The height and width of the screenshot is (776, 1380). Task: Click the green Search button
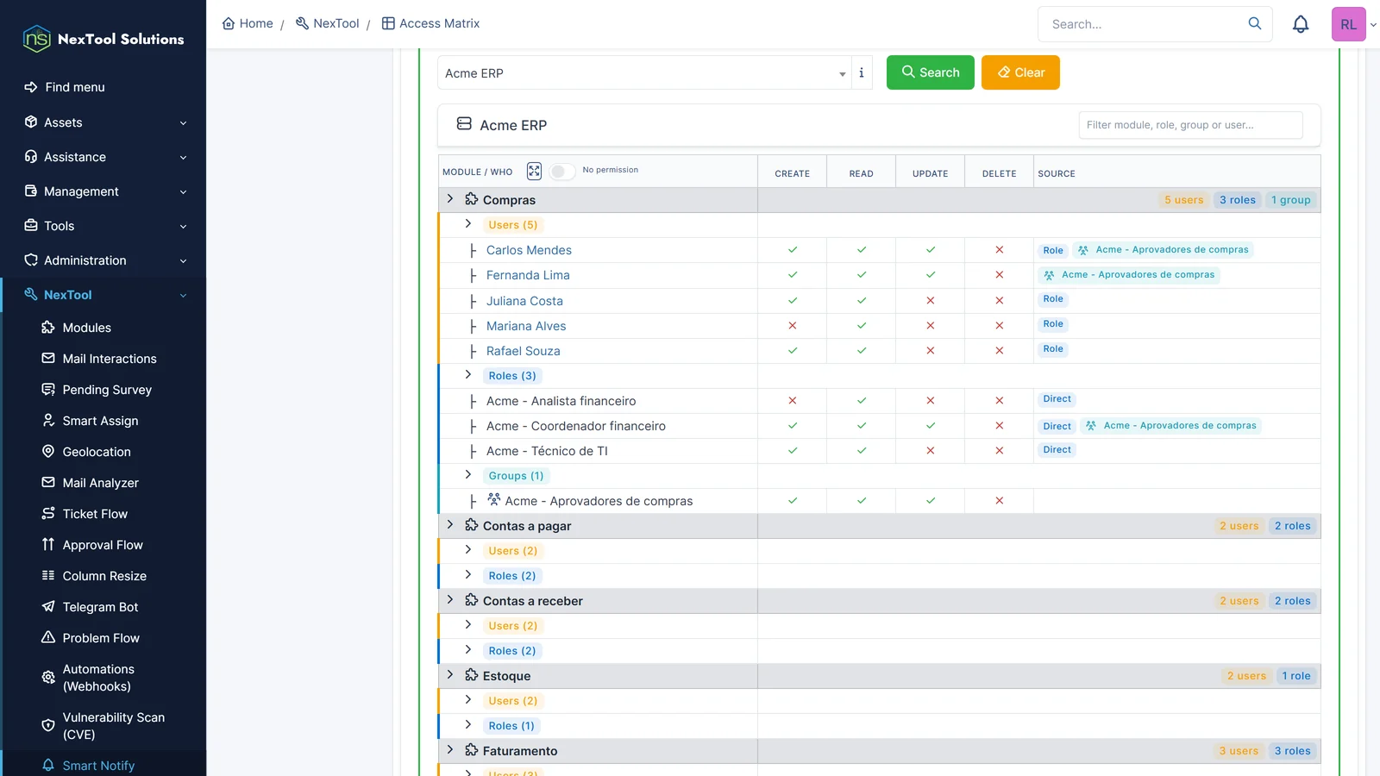[x=930, y=72]
